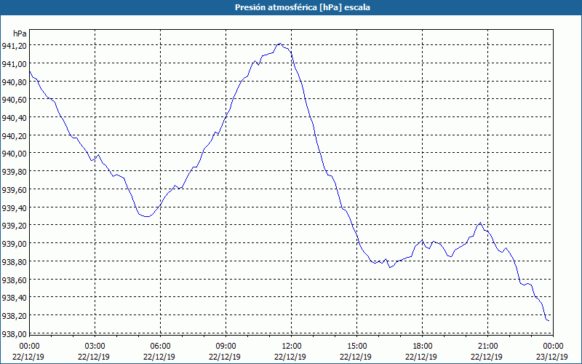Click the 938,60 y-axis label
Image resolution: width=582 pixels, height=364 pixels.
(15, 280)
